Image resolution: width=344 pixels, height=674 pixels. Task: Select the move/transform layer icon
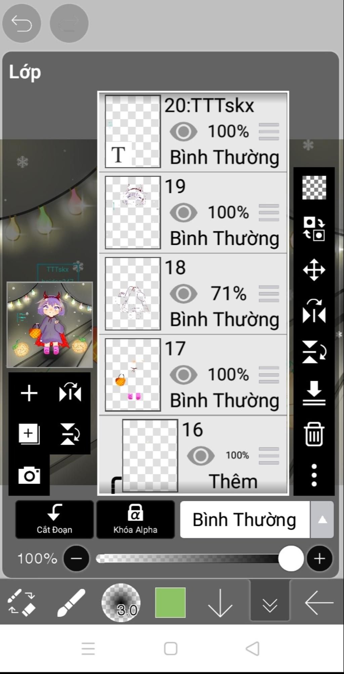[314, 270]
